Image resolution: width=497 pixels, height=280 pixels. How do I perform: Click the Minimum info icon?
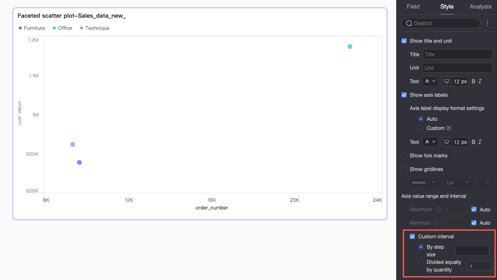437,223
